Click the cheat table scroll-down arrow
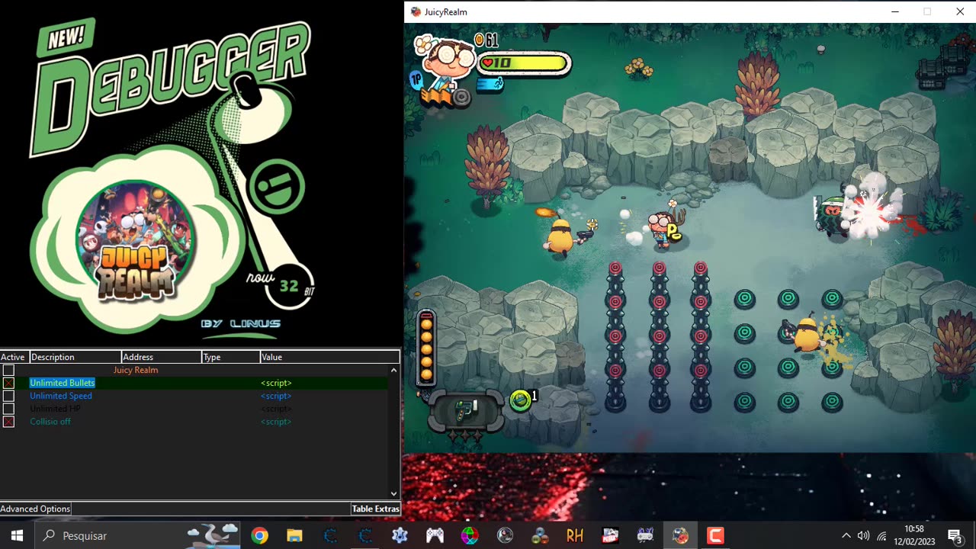This screenshot has height=549, width=976. 393,493
